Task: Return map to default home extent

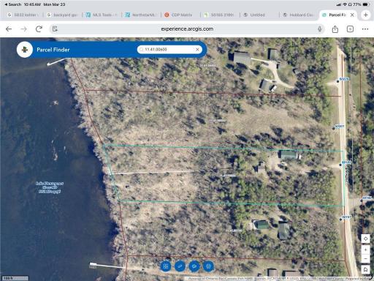Action: pos(365,269)
